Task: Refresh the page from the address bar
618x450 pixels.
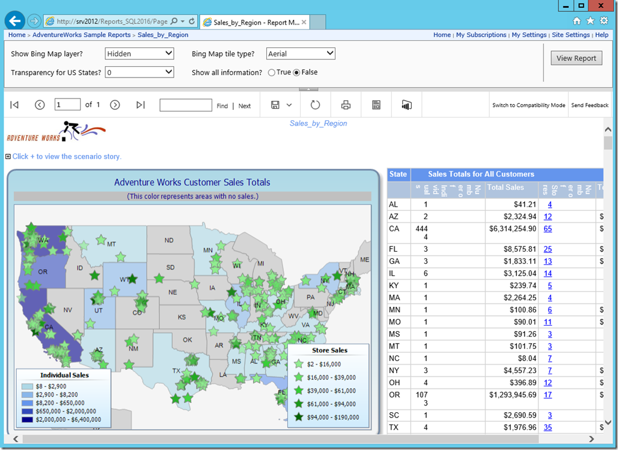Action: [192, 21]
